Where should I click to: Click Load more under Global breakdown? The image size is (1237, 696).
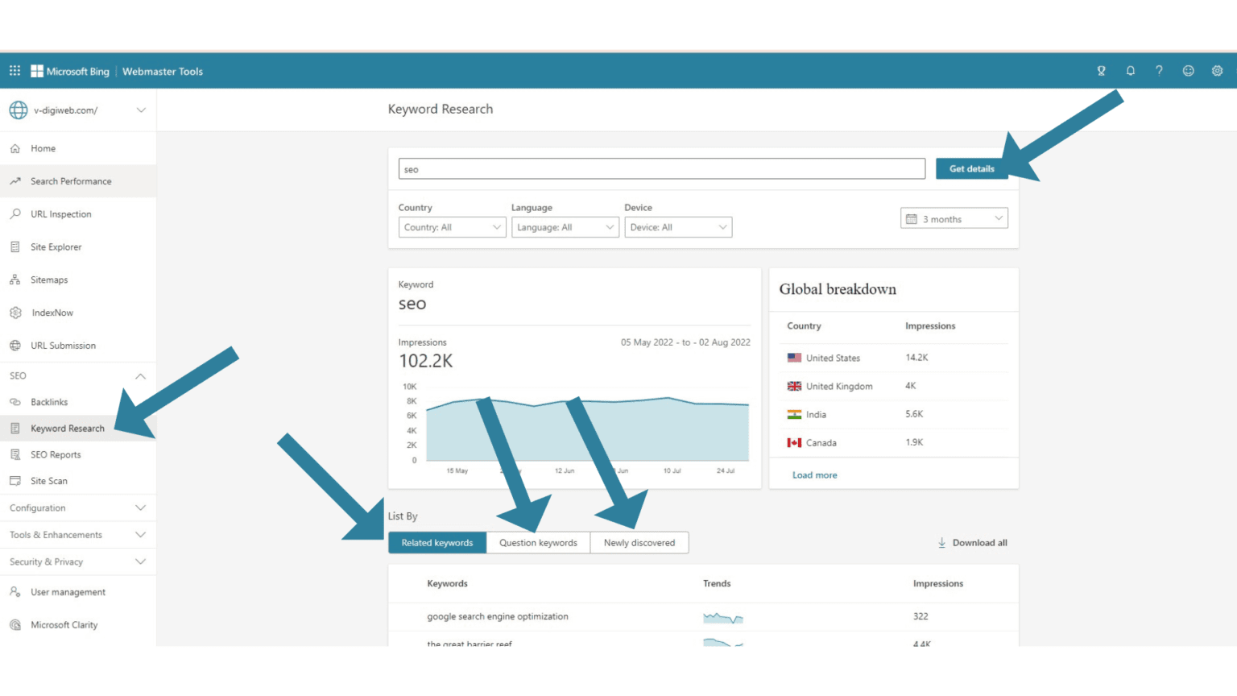tap(814, 474)
